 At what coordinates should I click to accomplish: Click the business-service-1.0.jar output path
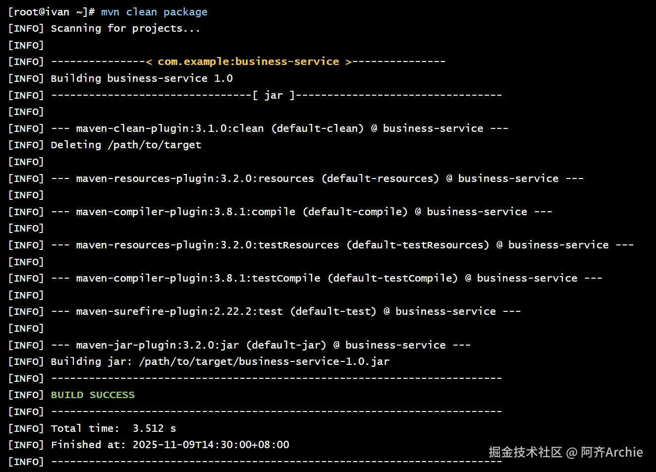(x=264, y=361)
